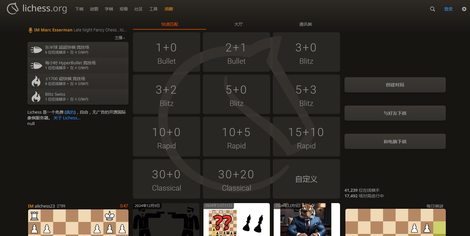Click the 每日棋谜 label
Screen dimensions: 470x236
coord(435,206)
